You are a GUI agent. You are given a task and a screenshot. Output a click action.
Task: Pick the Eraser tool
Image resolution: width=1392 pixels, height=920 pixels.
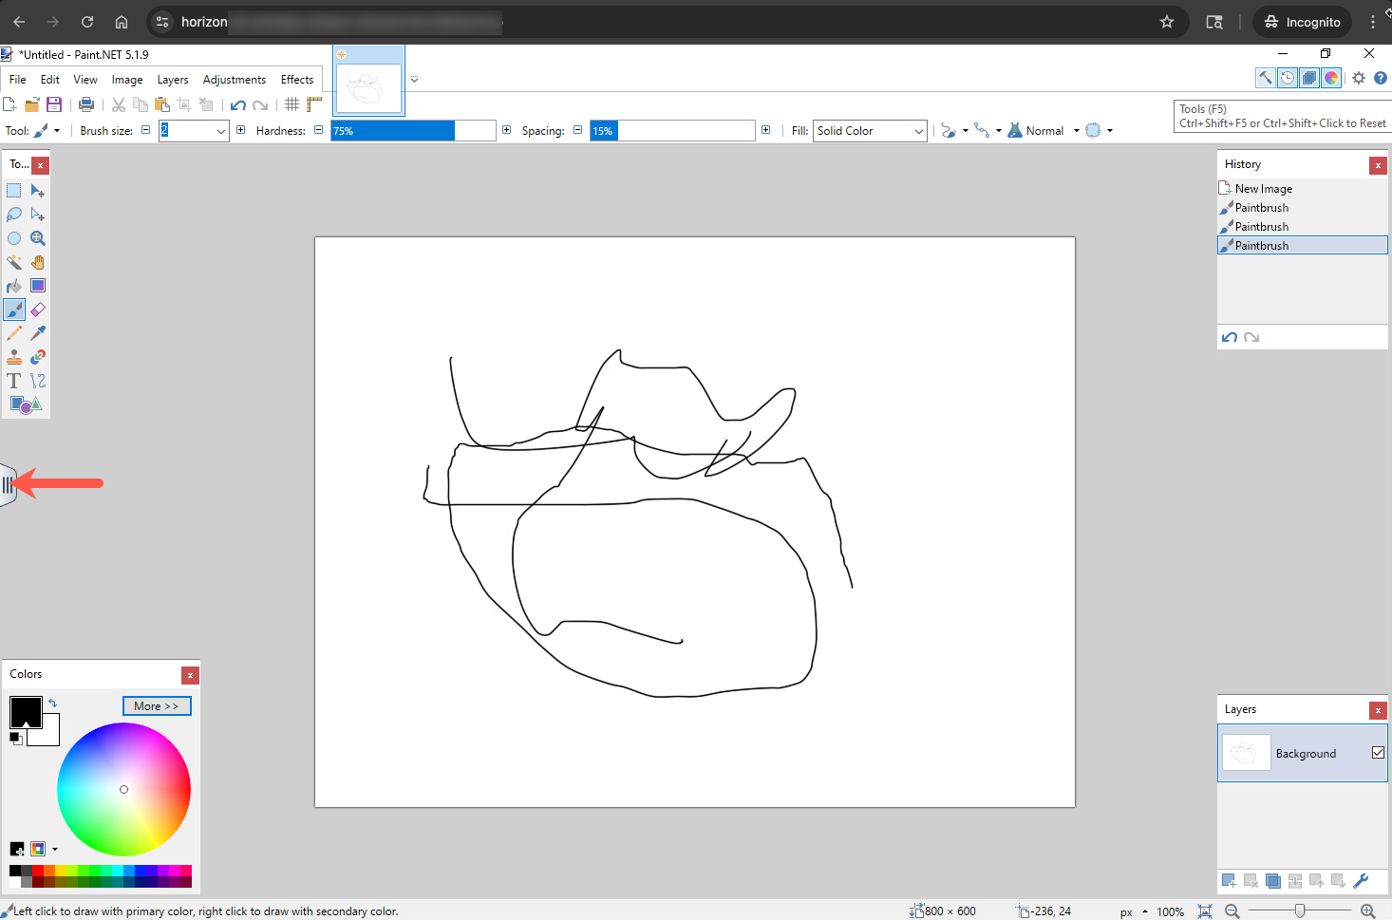38,310
